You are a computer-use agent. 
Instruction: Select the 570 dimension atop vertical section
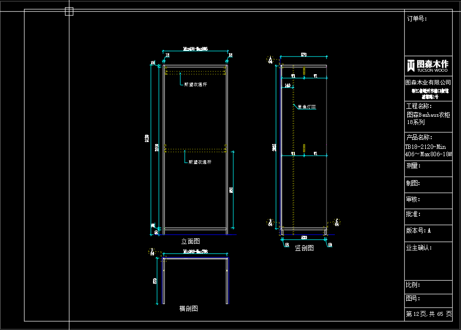(304, 55)
